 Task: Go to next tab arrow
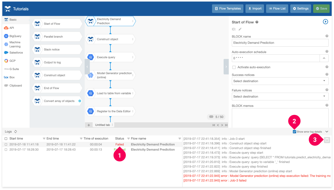coord(222,125)
